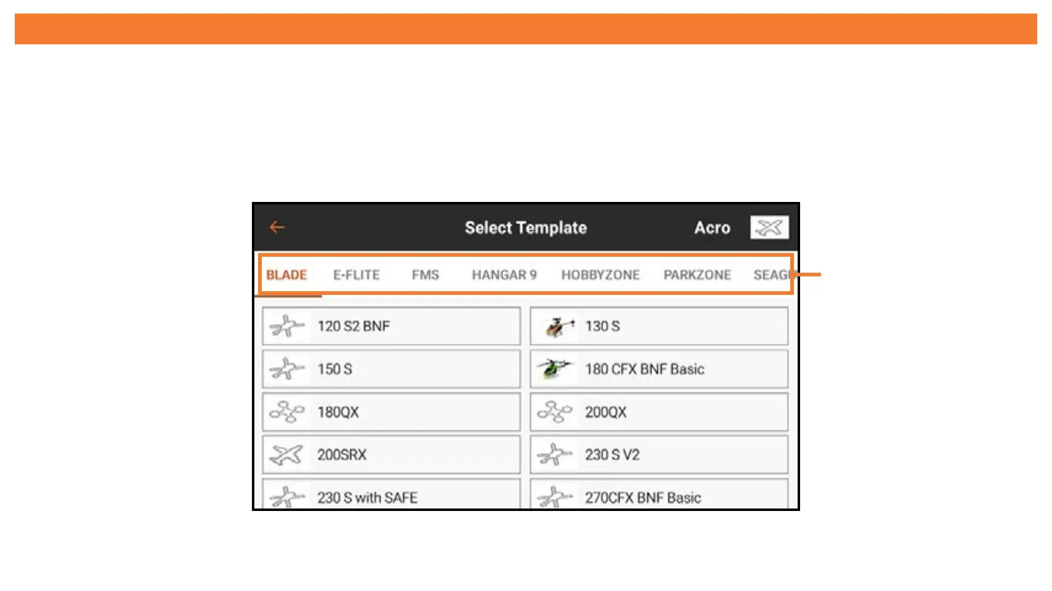The height and width of the screenshot is (591, 1052).
Task: Click the 120 S2 BNF helicopter icon
Action: pyautogui.click(x=287, y=326)
